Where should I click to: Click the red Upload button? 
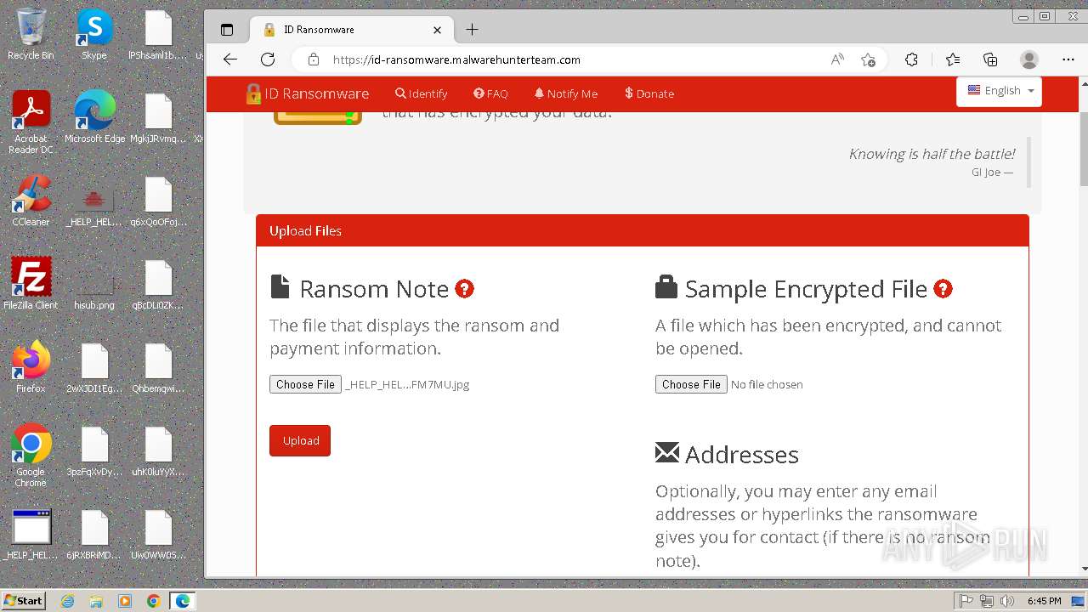click(x=300, y=440)
